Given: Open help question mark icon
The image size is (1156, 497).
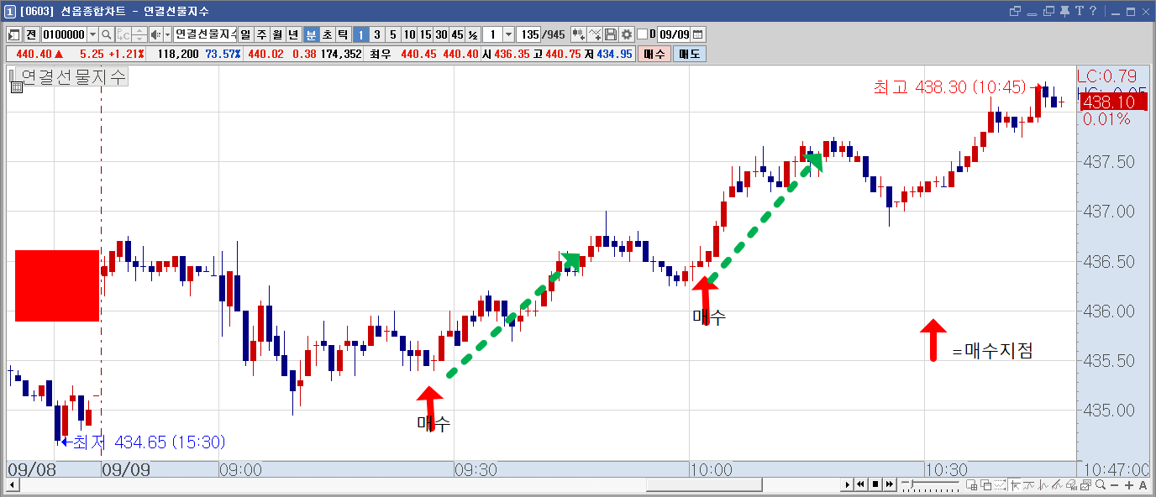Looking at the screenshot, I should (x=1093, y=11).
